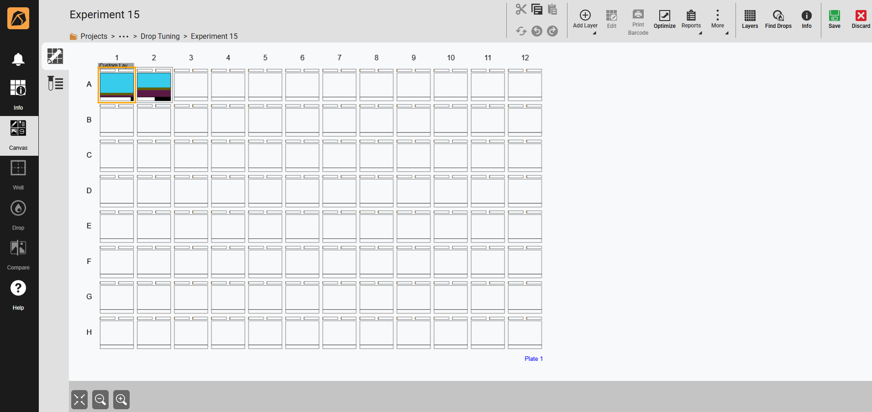The width and height of the screenshot is (872, 412).
Task: Click the Formulatrix logo icon
Action: tap(18, 18)
